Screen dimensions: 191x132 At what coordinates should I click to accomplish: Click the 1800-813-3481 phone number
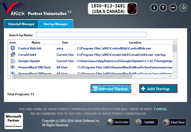pos(108,6)
